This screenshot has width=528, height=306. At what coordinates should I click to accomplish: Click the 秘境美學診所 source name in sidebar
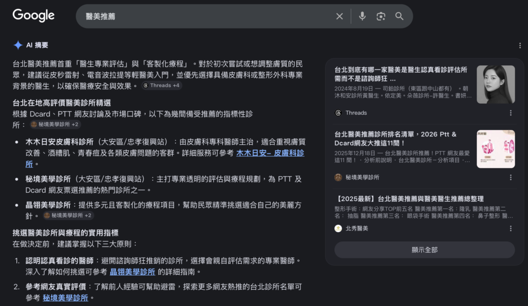pos(362,177)
